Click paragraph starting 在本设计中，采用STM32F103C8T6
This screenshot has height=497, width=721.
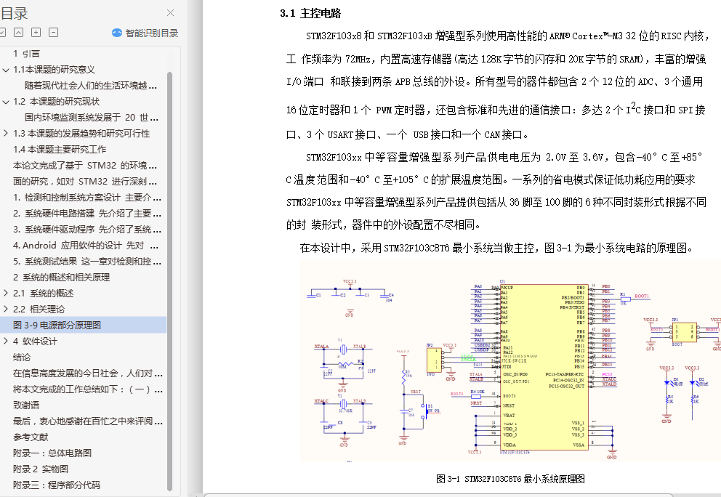(496, 248)
